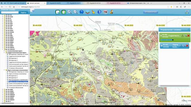Check Метаданные 2 under Гидрогеологическая карта

(x=7, y=60)
